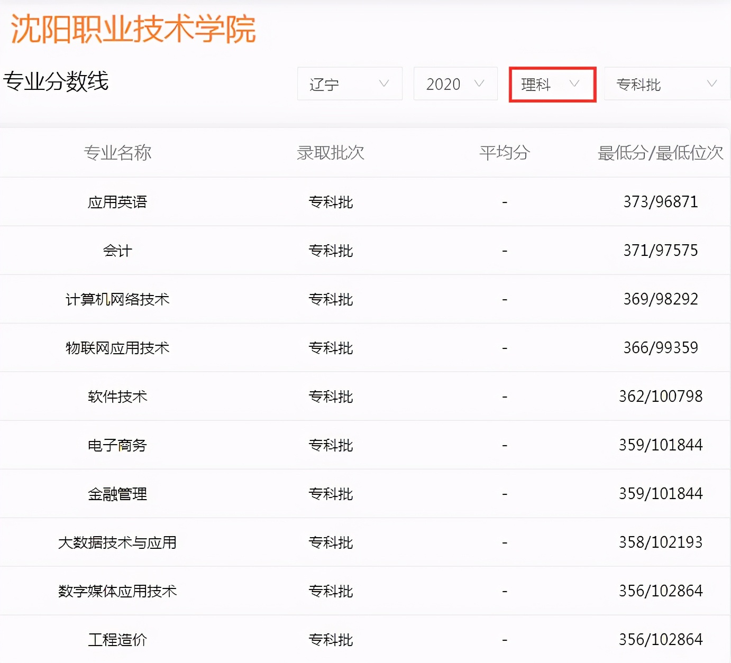This screenshot has height=663, width=731.
Task: Click the 最低分/最低位次 column header
Action: click(660, 153)
